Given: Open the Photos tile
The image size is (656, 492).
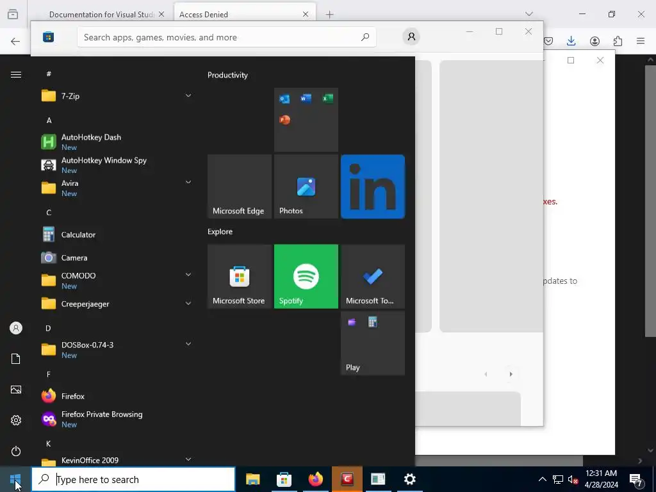Looking at the screenshot, I should point(306,186).
